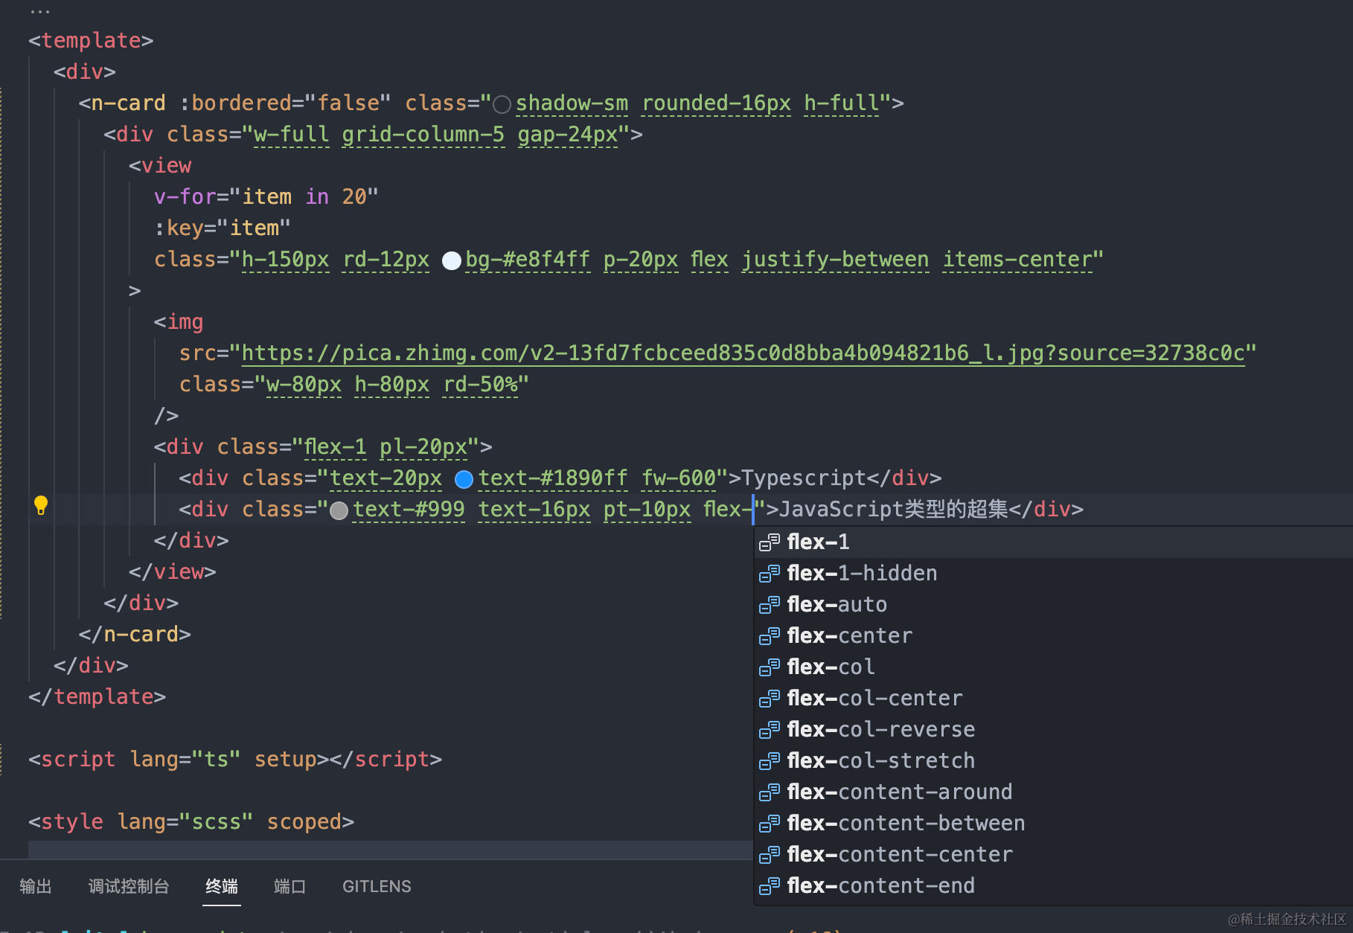Pick flex-col-center from autocomplete

click(1053, 699)
